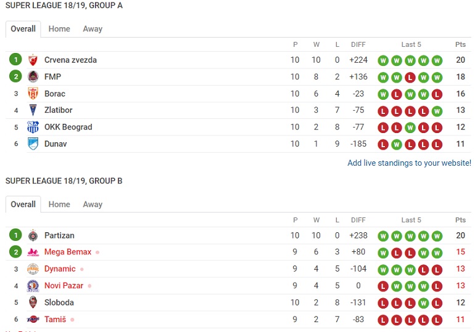Click the Borac team crest

click(x=33, y=94)
